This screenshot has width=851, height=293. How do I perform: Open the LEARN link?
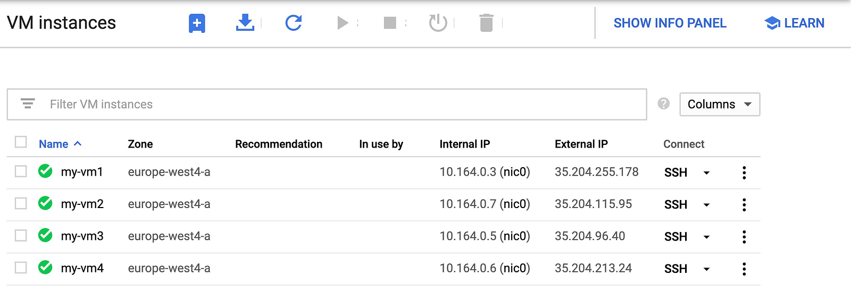pos(795,23)
